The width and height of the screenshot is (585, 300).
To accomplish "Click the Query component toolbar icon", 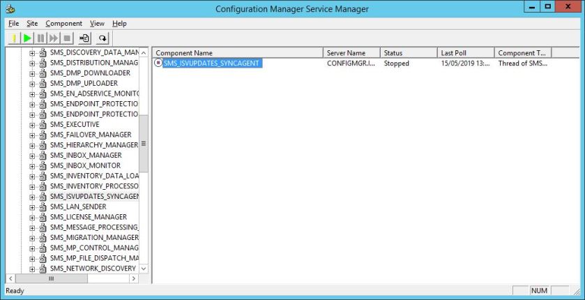I will 14,38.
